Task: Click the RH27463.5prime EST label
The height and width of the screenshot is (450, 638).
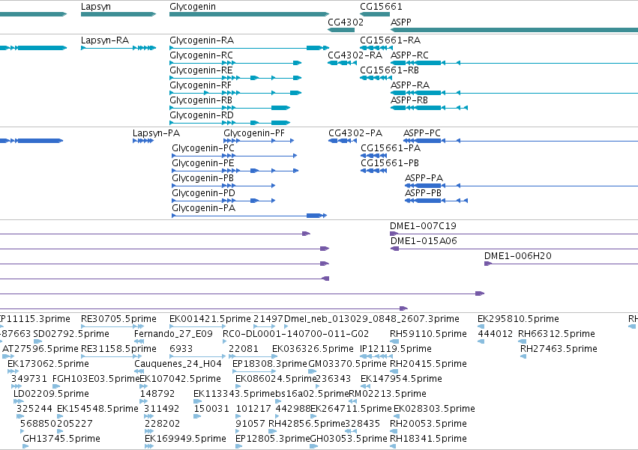Action: pos(559,349)
